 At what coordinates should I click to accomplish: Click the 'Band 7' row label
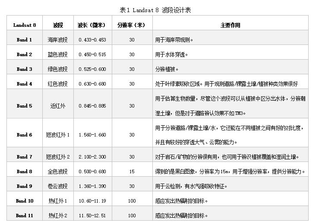[24, 157]
